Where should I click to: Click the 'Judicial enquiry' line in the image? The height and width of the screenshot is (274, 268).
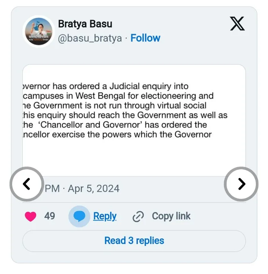point(106,87)
